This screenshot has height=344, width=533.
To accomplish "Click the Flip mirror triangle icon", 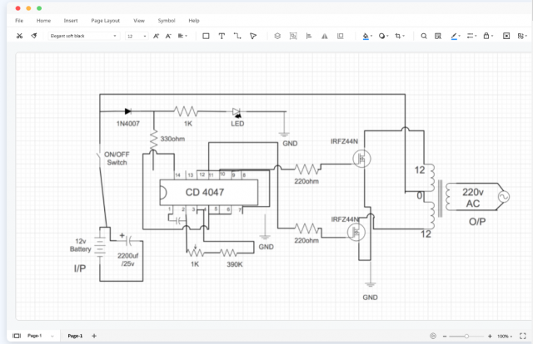I will (x=325, y=36).
